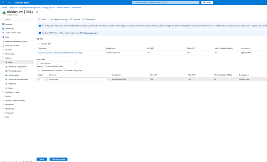The width and height of the screenshot is (267, 162).
Task: Click the LUN info icon
Action: [x=42, y=75]
